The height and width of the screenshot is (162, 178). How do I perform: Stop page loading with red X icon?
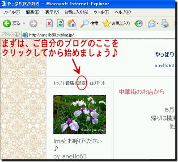coord(49,23)
